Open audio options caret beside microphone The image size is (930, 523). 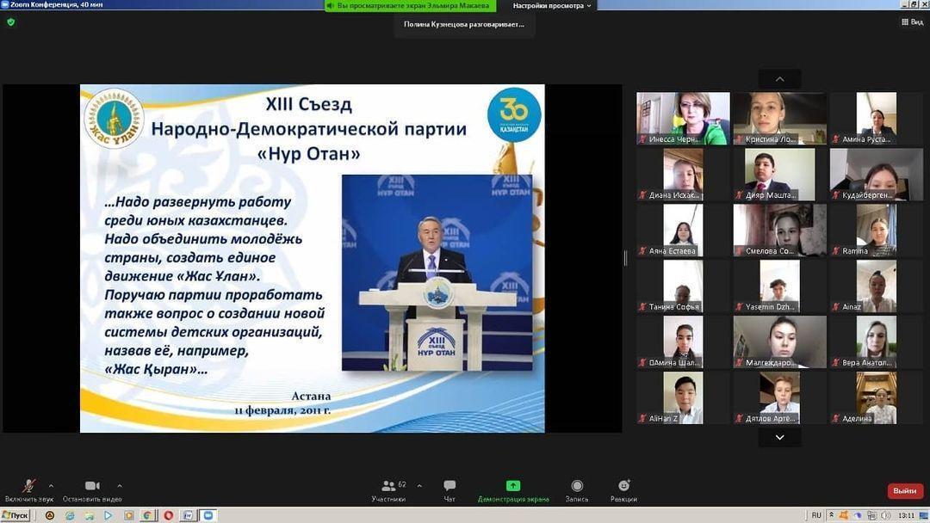coord(51,486)
